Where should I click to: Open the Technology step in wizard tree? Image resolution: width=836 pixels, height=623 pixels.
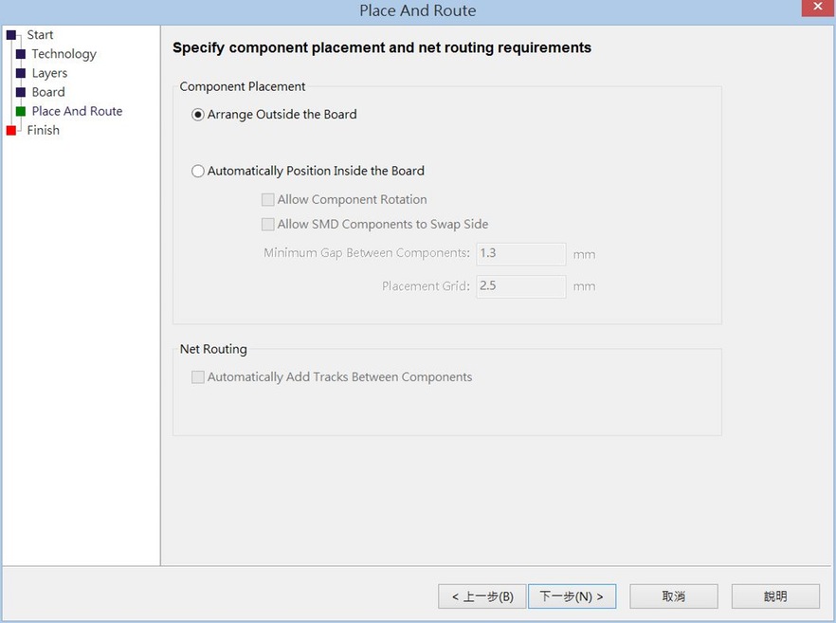[64, 54]
